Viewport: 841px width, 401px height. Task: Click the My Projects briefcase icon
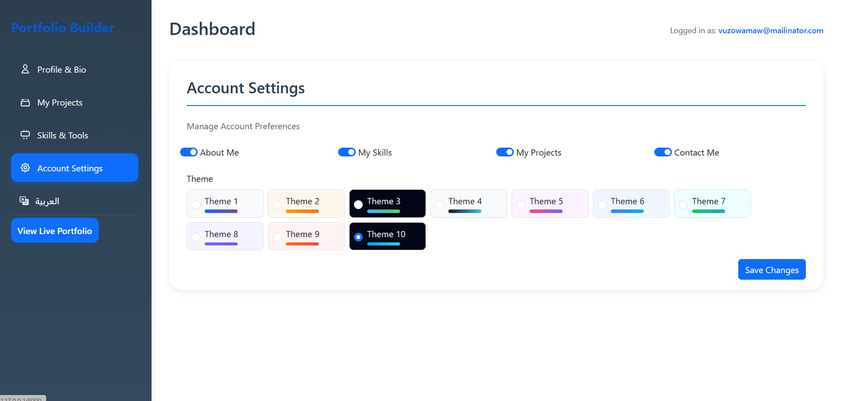[25, 102]
